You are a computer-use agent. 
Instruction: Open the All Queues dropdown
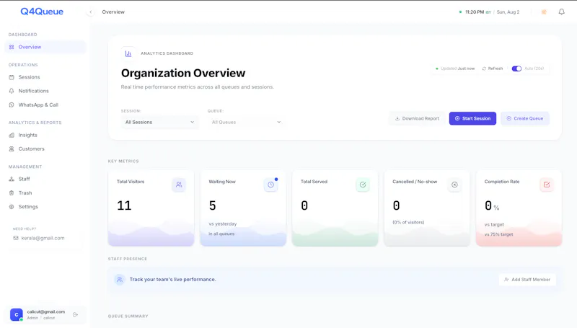pyautogui.click(x=246, y=122)
